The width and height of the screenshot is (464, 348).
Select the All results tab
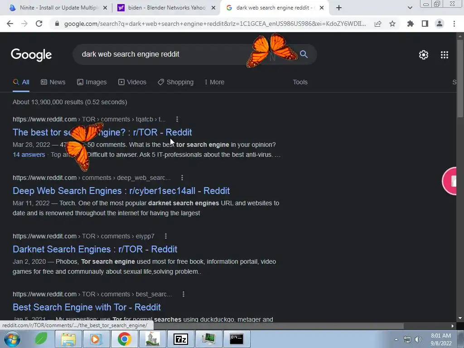(x=21, y=82)
